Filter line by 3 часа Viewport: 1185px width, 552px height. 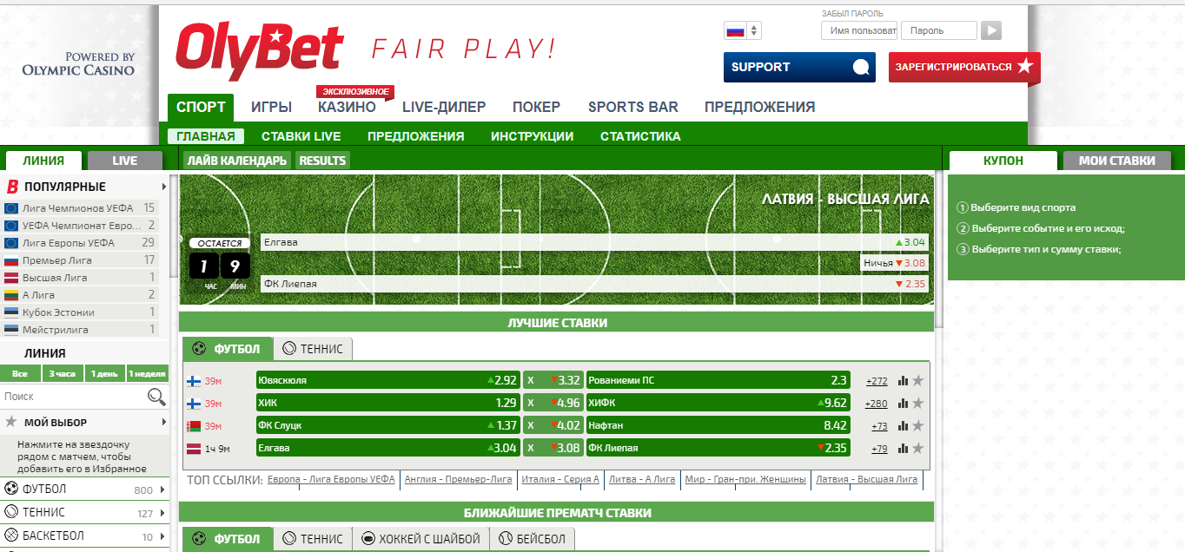point(63,374)
